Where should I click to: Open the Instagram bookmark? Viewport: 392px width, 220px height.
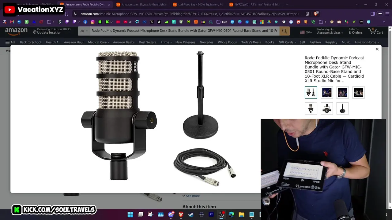[92, 22]
